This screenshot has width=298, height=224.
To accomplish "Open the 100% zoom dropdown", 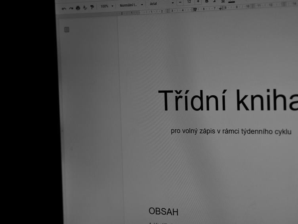I will [x=107, y=6].
